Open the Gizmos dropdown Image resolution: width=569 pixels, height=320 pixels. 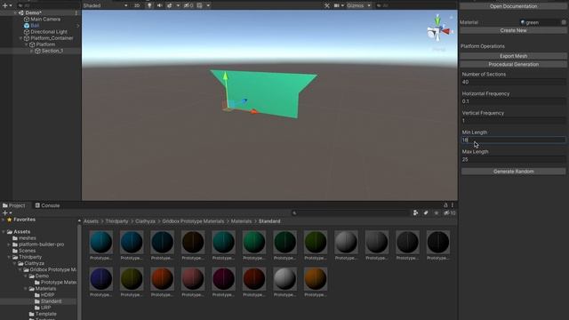pos(358,5)
